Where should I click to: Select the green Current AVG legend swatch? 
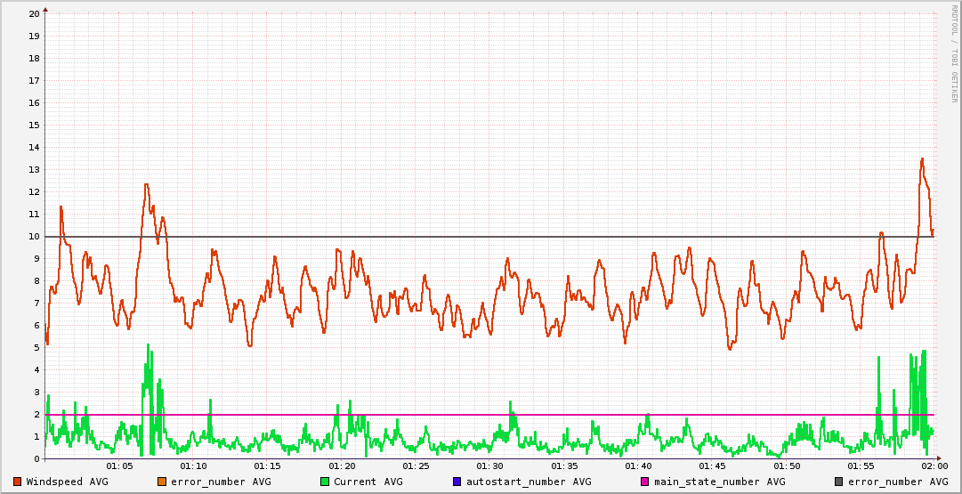coord(325,482)
